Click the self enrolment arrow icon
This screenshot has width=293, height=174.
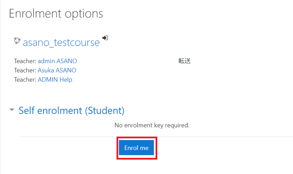(105, 38)
